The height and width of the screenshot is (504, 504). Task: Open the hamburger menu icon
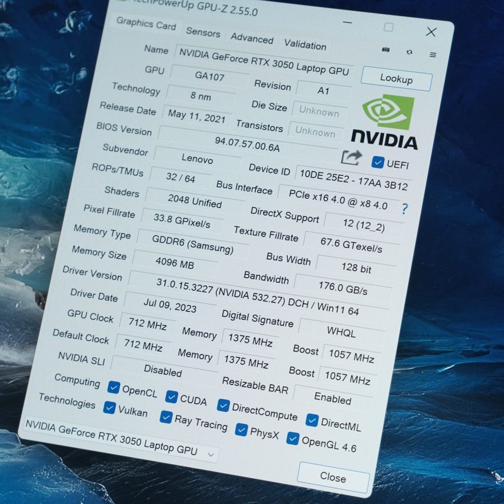point(433,55)
